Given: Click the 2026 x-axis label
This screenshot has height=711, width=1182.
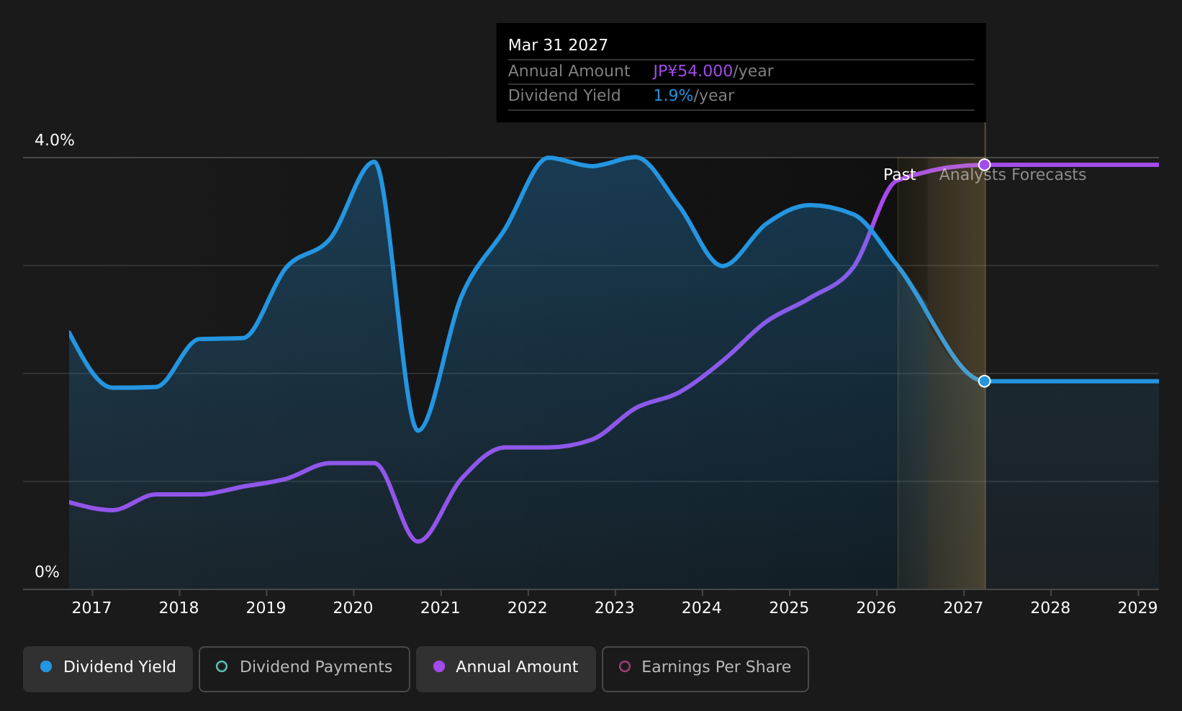Looking at the screenshot, I should coord(876,608).
